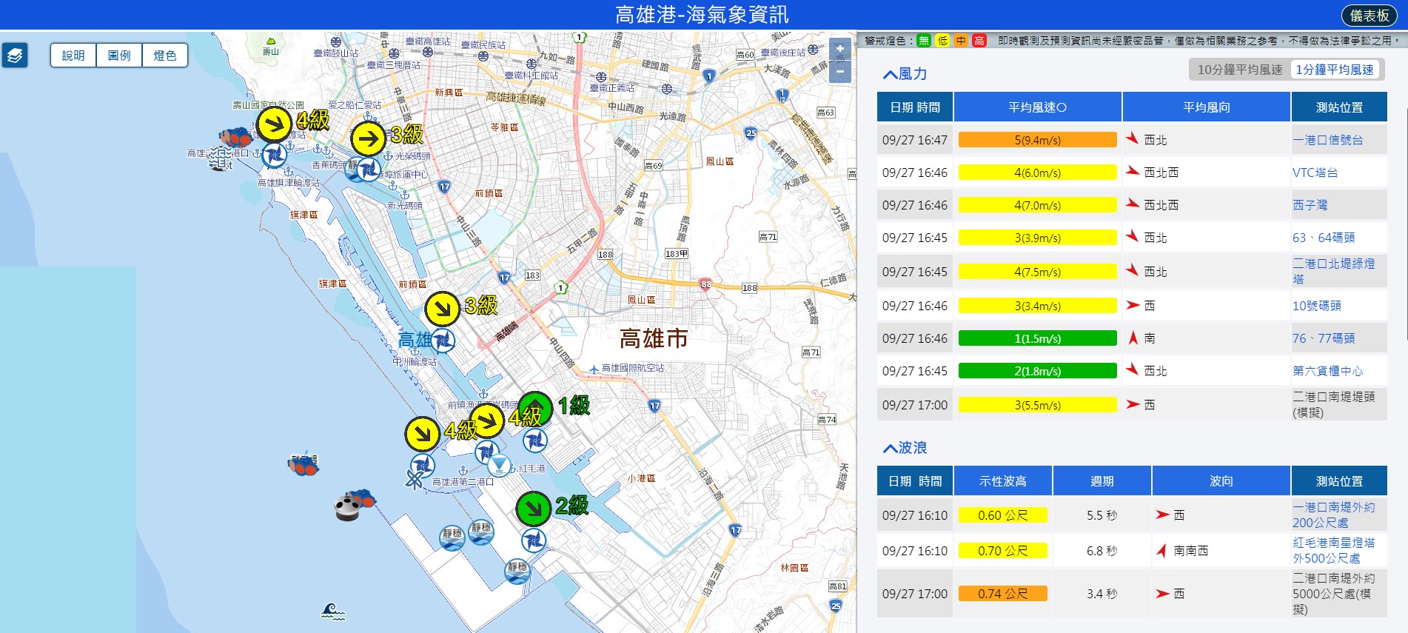1408x633 pixels.
Task: Open the 圖例 legend tab
Action: click(x=119, y=56)
